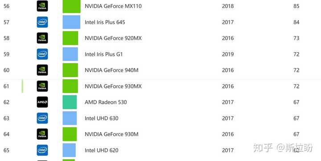The height and width of the screenshot is (161, 321).
Task: Open Intel UHD 630 entry
Action: pyautogui.click(x=102, y=118)
